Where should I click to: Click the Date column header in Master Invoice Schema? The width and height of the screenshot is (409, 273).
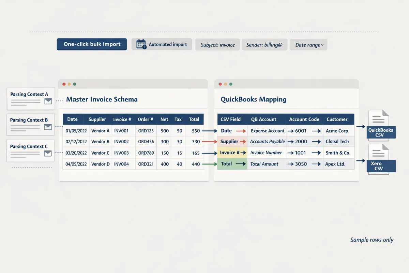pos(73,119)
